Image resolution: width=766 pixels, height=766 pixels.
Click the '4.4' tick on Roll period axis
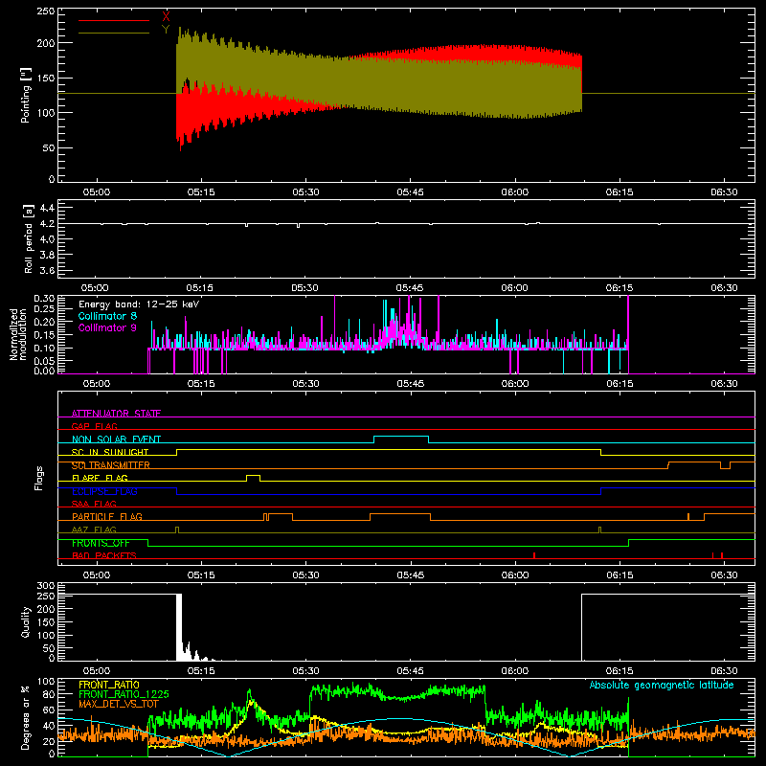point(46,208)
